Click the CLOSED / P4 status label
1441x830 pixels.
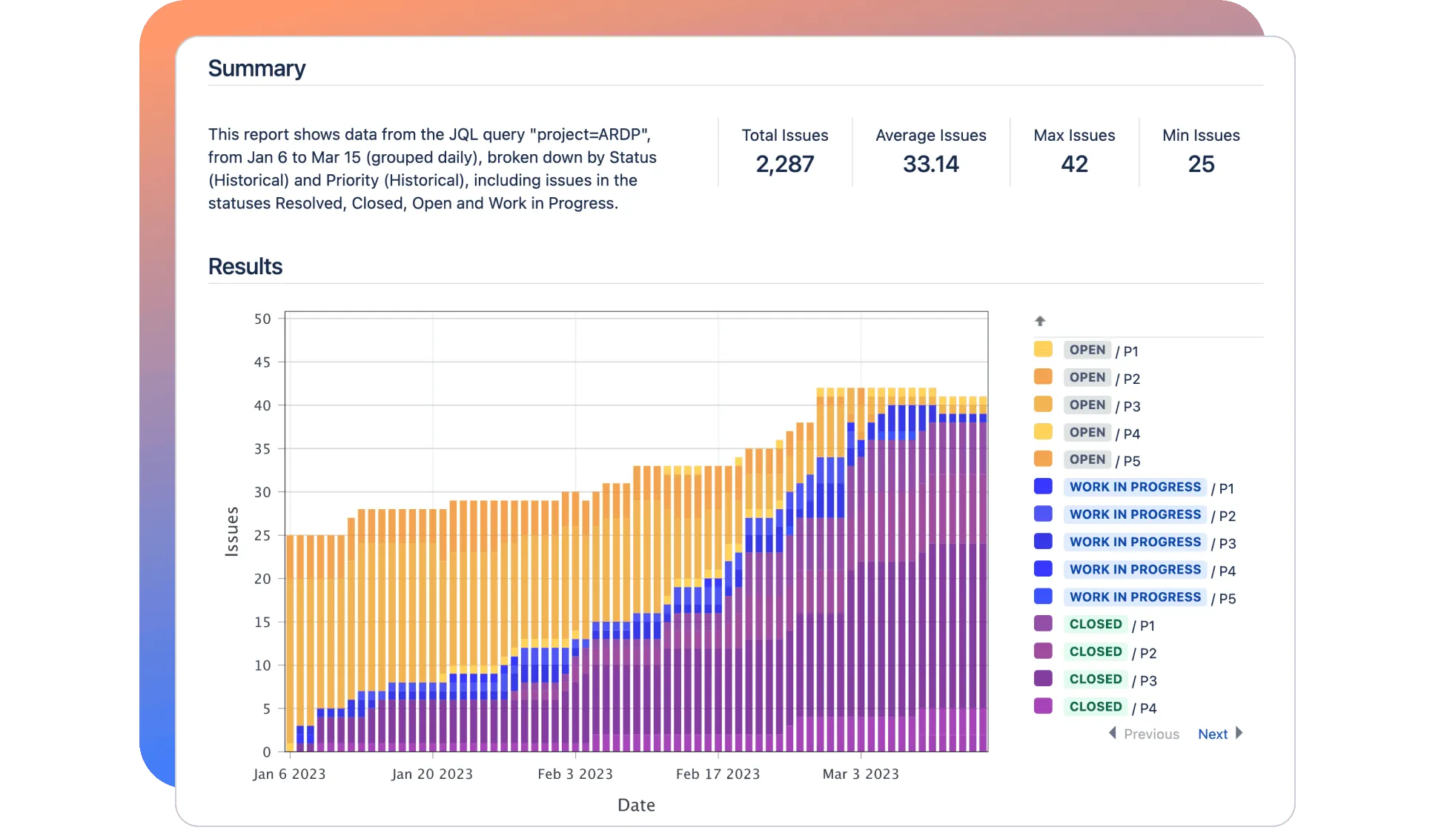(x=1096, y=706)
